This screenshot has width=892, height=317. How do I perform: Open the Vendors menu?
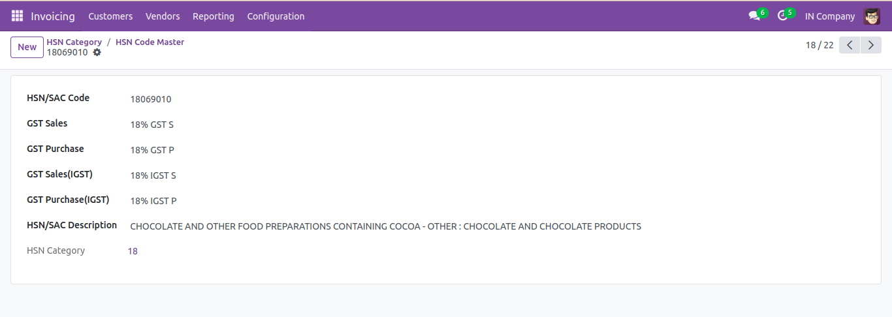coord(163,16)
